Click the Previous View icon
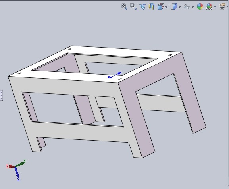This screenshot has width=229, height=189. pyautogui.click(x=142, y=6)
